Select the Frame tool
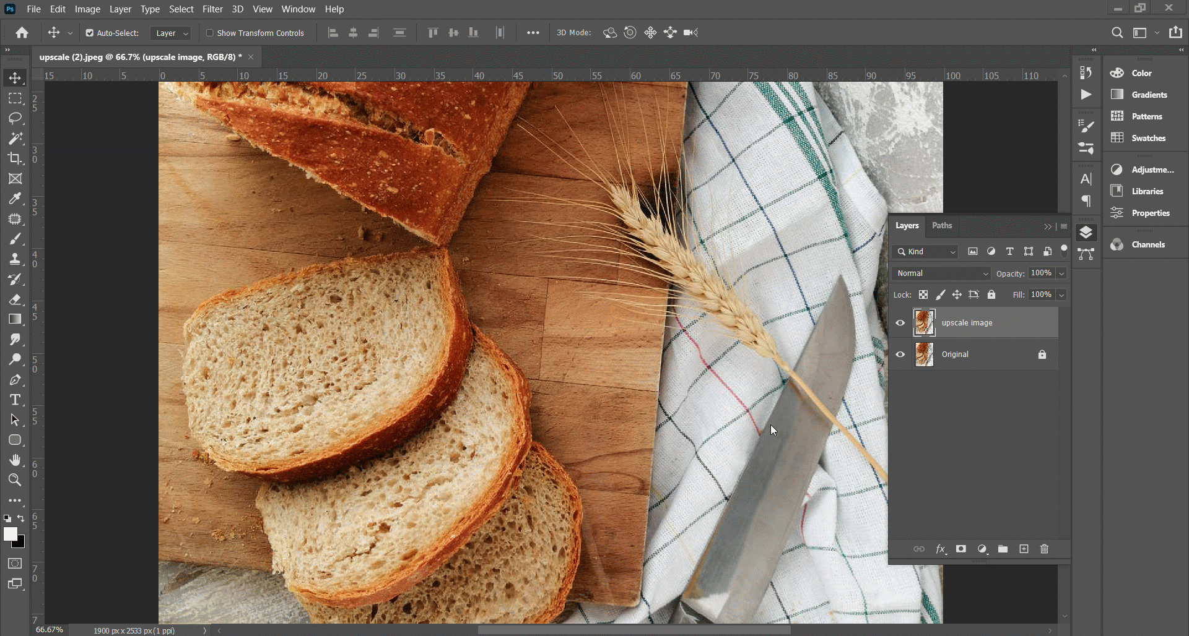1189x636 pixels. pyautogui.click(x=15, y=179)
